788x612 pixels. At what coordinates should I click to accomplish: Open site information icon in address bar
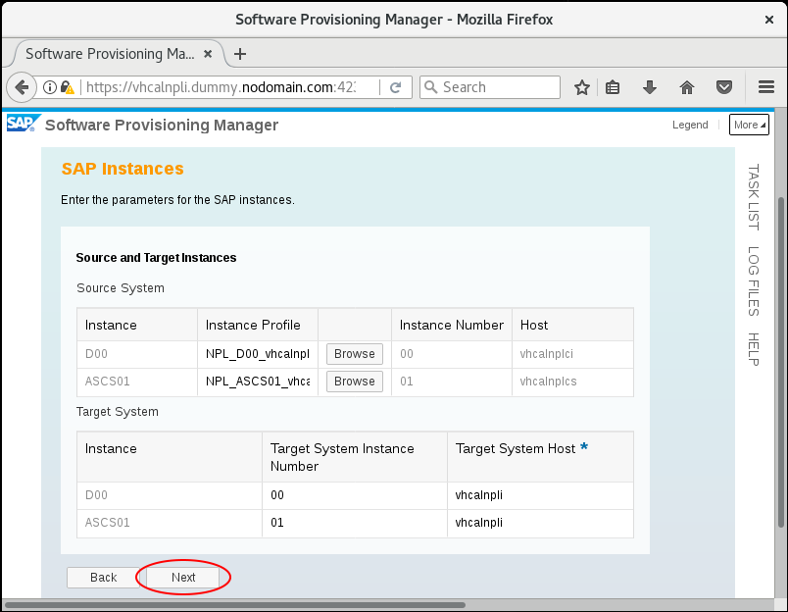(x=50, y=87)
